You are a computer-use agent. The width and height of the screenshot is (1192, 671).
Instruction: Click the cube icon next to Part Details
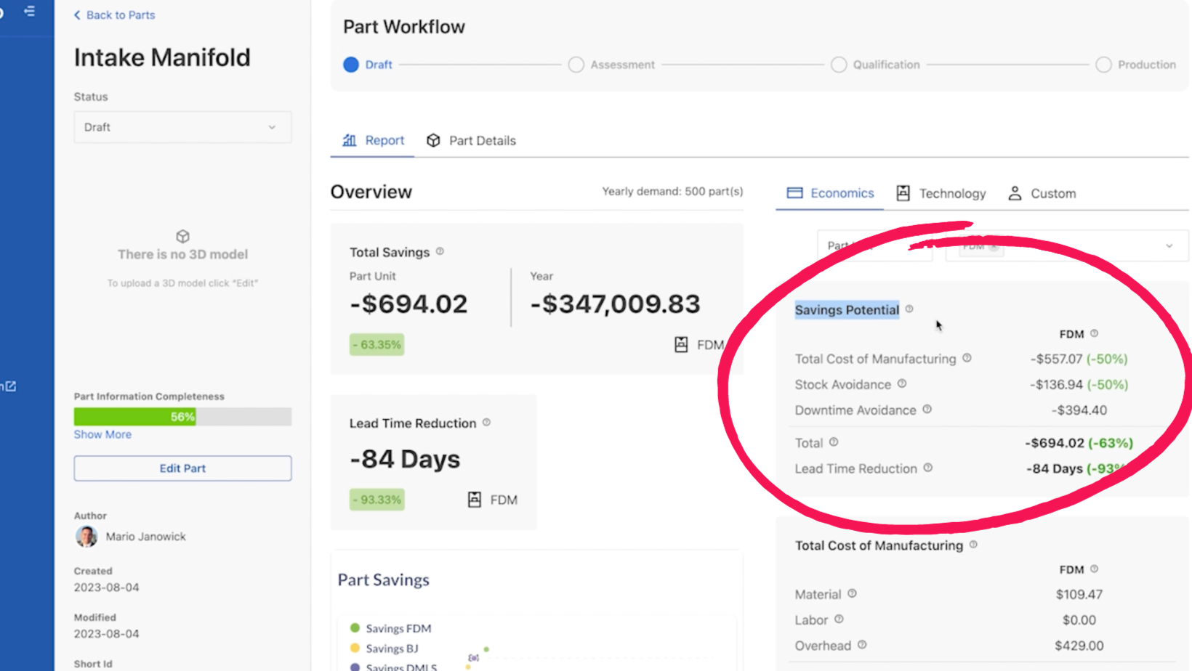coord(433,140)
